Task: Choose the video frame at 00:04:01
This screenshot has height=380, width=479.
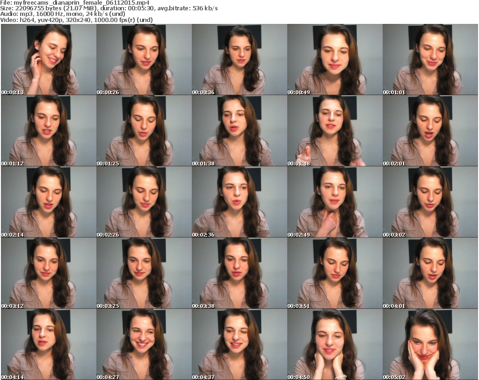Action: tap(430, 273)
